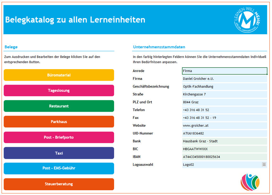
Task: Select Post - Briefporto button
Action: tap(59, 137)
